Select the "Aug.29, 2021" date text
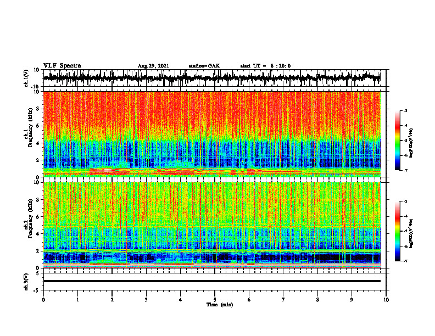435x336 pixels. pos(153,66)
